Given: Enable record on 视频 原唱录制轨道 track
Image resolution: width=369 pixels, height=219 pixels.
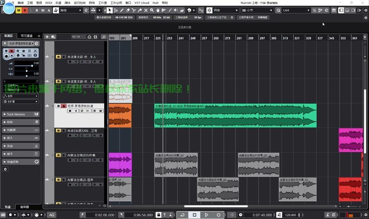Looking at the screenshot, I should [x=70, y=111].
